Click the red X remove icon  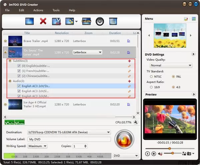(x=43, y=22)
